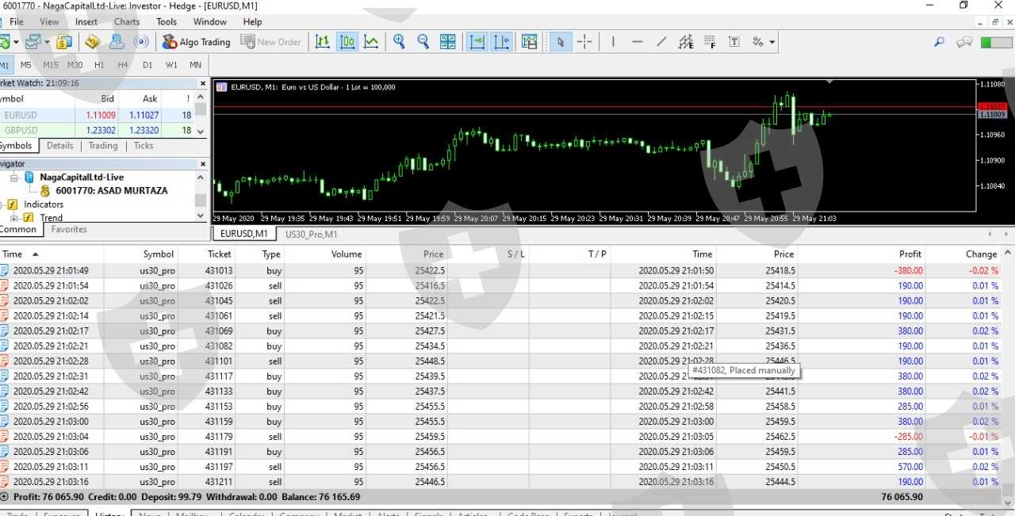This screenshot has width=1015, height=516.
Task: Collapse the NagaCapitalLtd-Live tree node
Action: (14, 178)
